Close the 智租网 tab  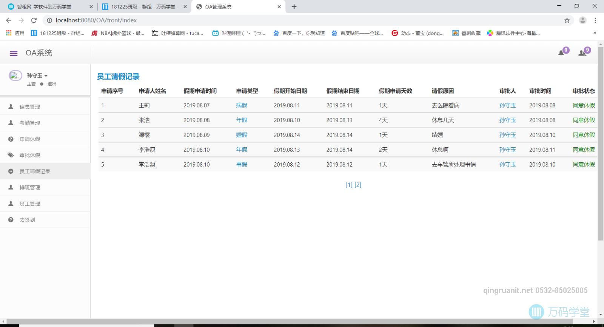[x=91, y=7]
